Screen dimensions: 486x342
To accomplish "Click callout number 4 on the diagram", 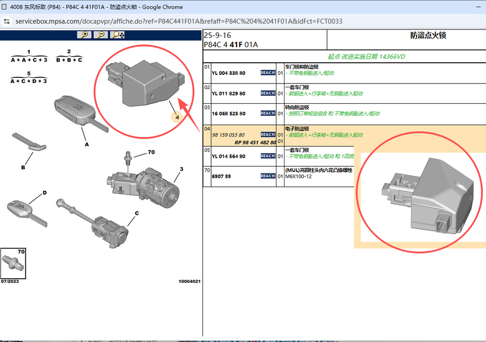I will click(177, 117).
